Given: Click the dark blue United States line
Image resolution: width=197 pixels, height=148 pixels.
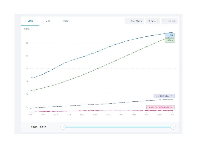Looking at the screenshot, I should point(82,105).
